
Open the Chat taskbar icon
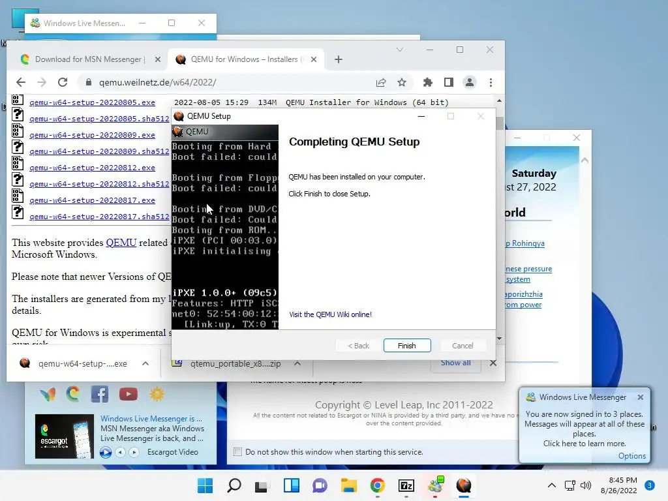point(320,485)
